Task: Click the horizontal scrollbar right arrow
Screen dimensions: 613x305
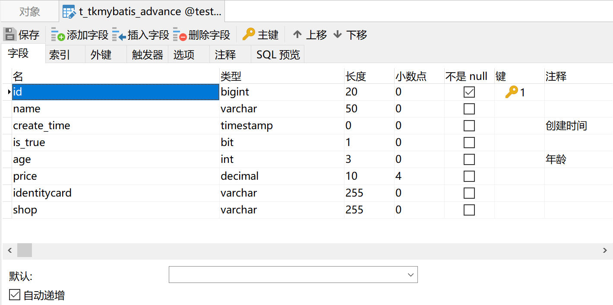Action: pyautogui.click(x=605, y=250)
